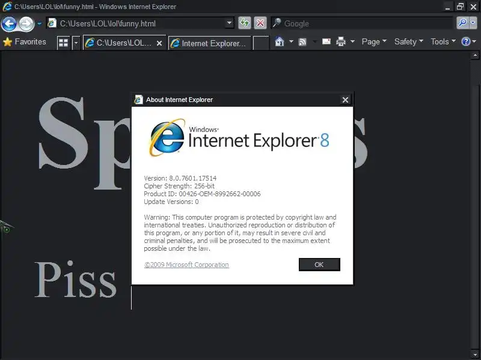
Task: Open the Favorites star button
Action: coord(25,42)
